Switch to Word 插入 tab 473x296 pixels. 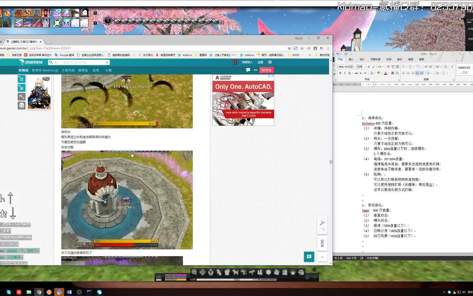tap(351, 59)
